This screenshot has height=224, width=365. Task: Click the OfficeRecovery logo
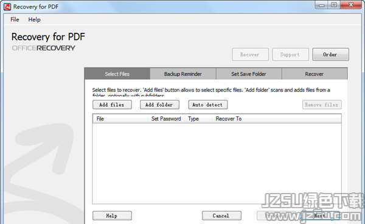[44, 48]
